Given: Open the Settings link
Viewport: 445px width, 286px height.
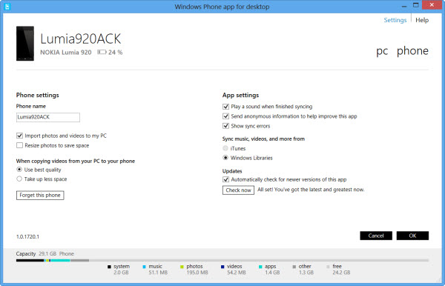Looking at the screenshot, I should 395,20.
